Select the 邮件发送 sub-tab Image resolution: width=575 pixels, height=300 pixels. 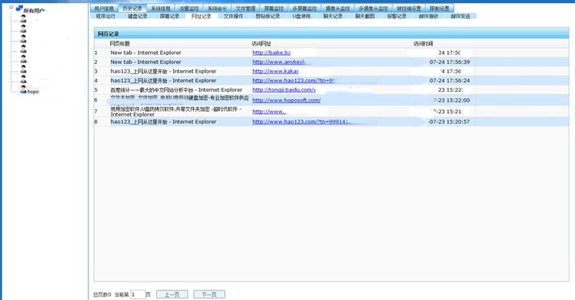pos(460,16)
